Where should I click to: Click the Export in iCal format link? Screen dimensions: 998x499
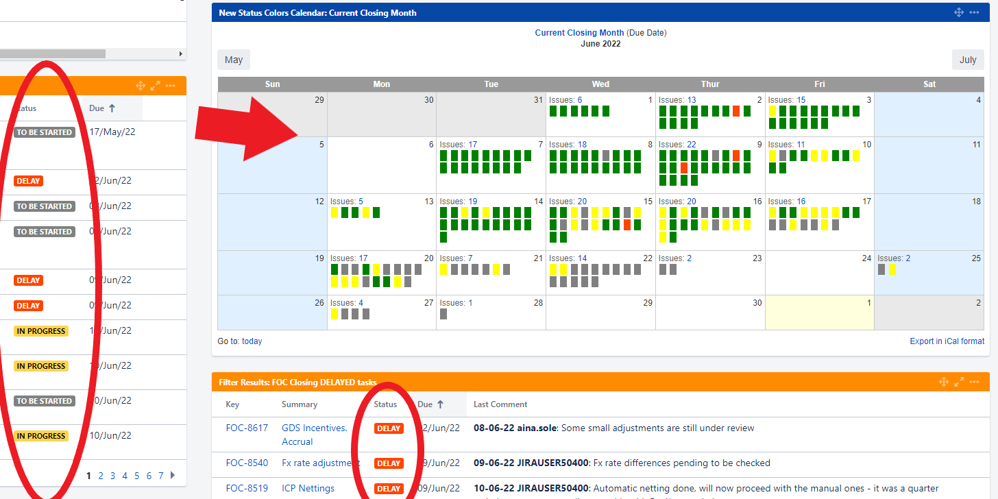tap(947, 341)
